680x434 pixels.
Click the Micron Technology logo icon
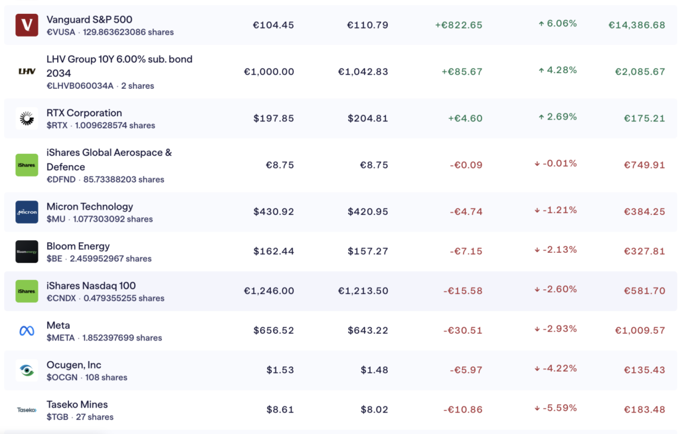click(x=27, y=212)
